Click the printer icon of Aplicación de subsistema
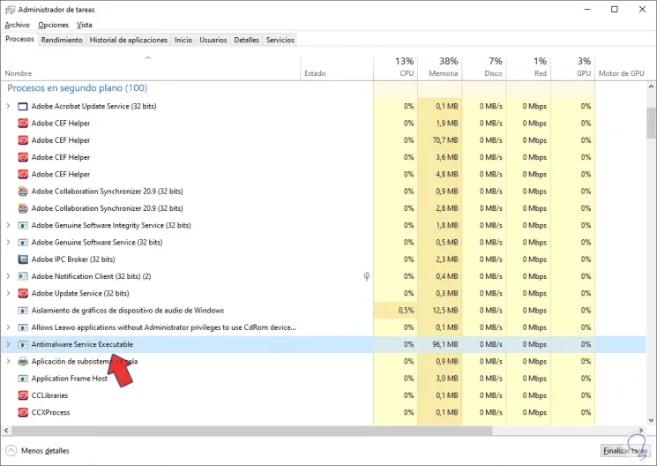The image size is (657, 466). coord(23,362)
